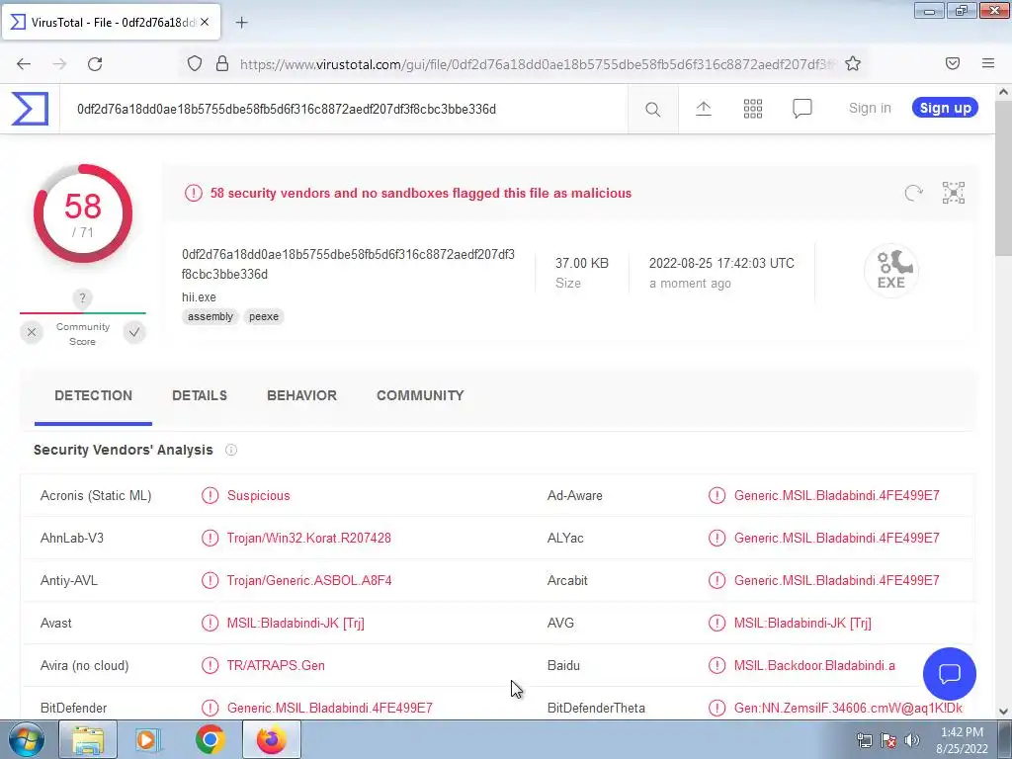1012x759 pixels.
Task: Click the alert icon in malicious banner
Action: coord(193,193)
